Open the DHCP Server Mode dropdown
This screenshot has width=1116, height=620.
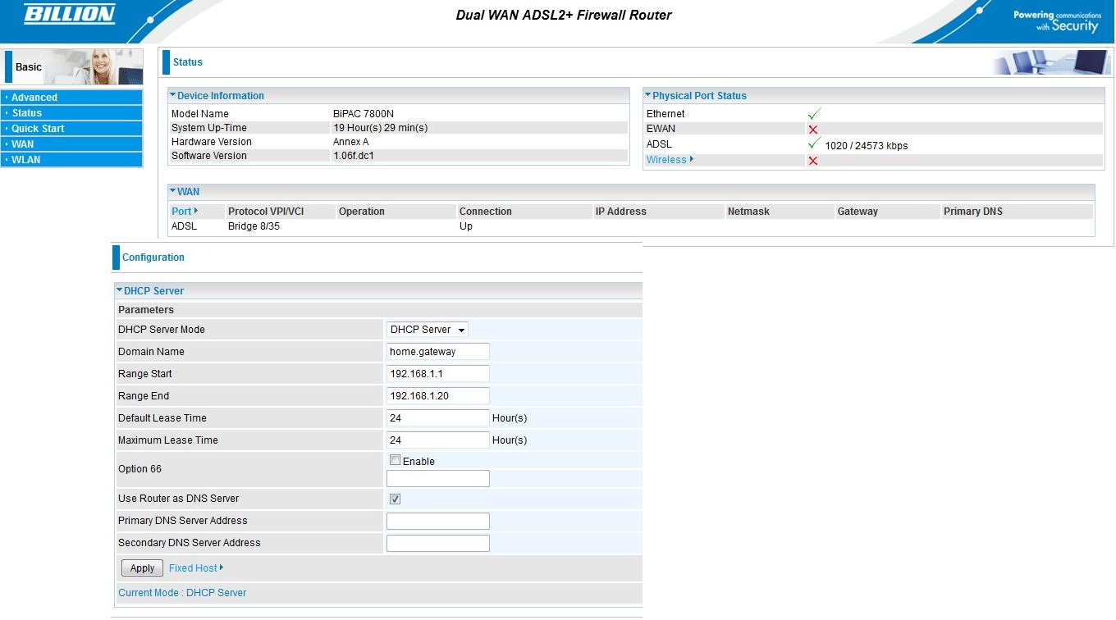pyautogui.click(x=428, y=330)
